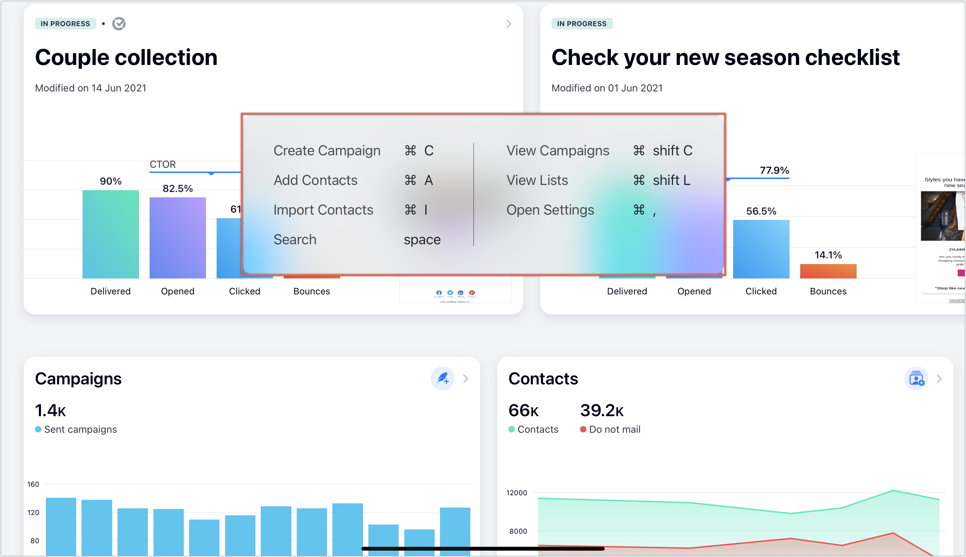This screenshot has width=966, height=557.
Task: Click the Opened 82.5% purple bar
Action: 177,238
